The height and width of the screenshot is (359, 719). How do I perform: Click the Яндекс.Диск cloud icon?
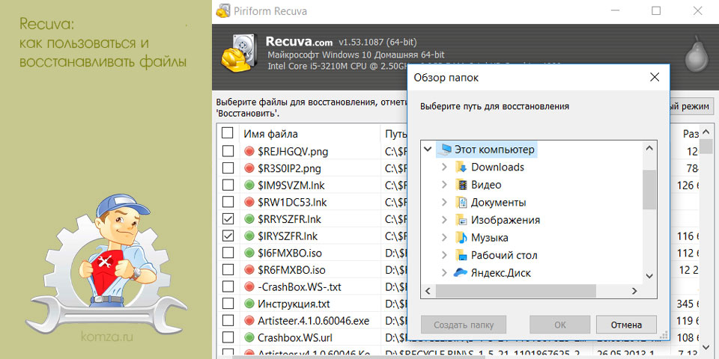(461, 273)
